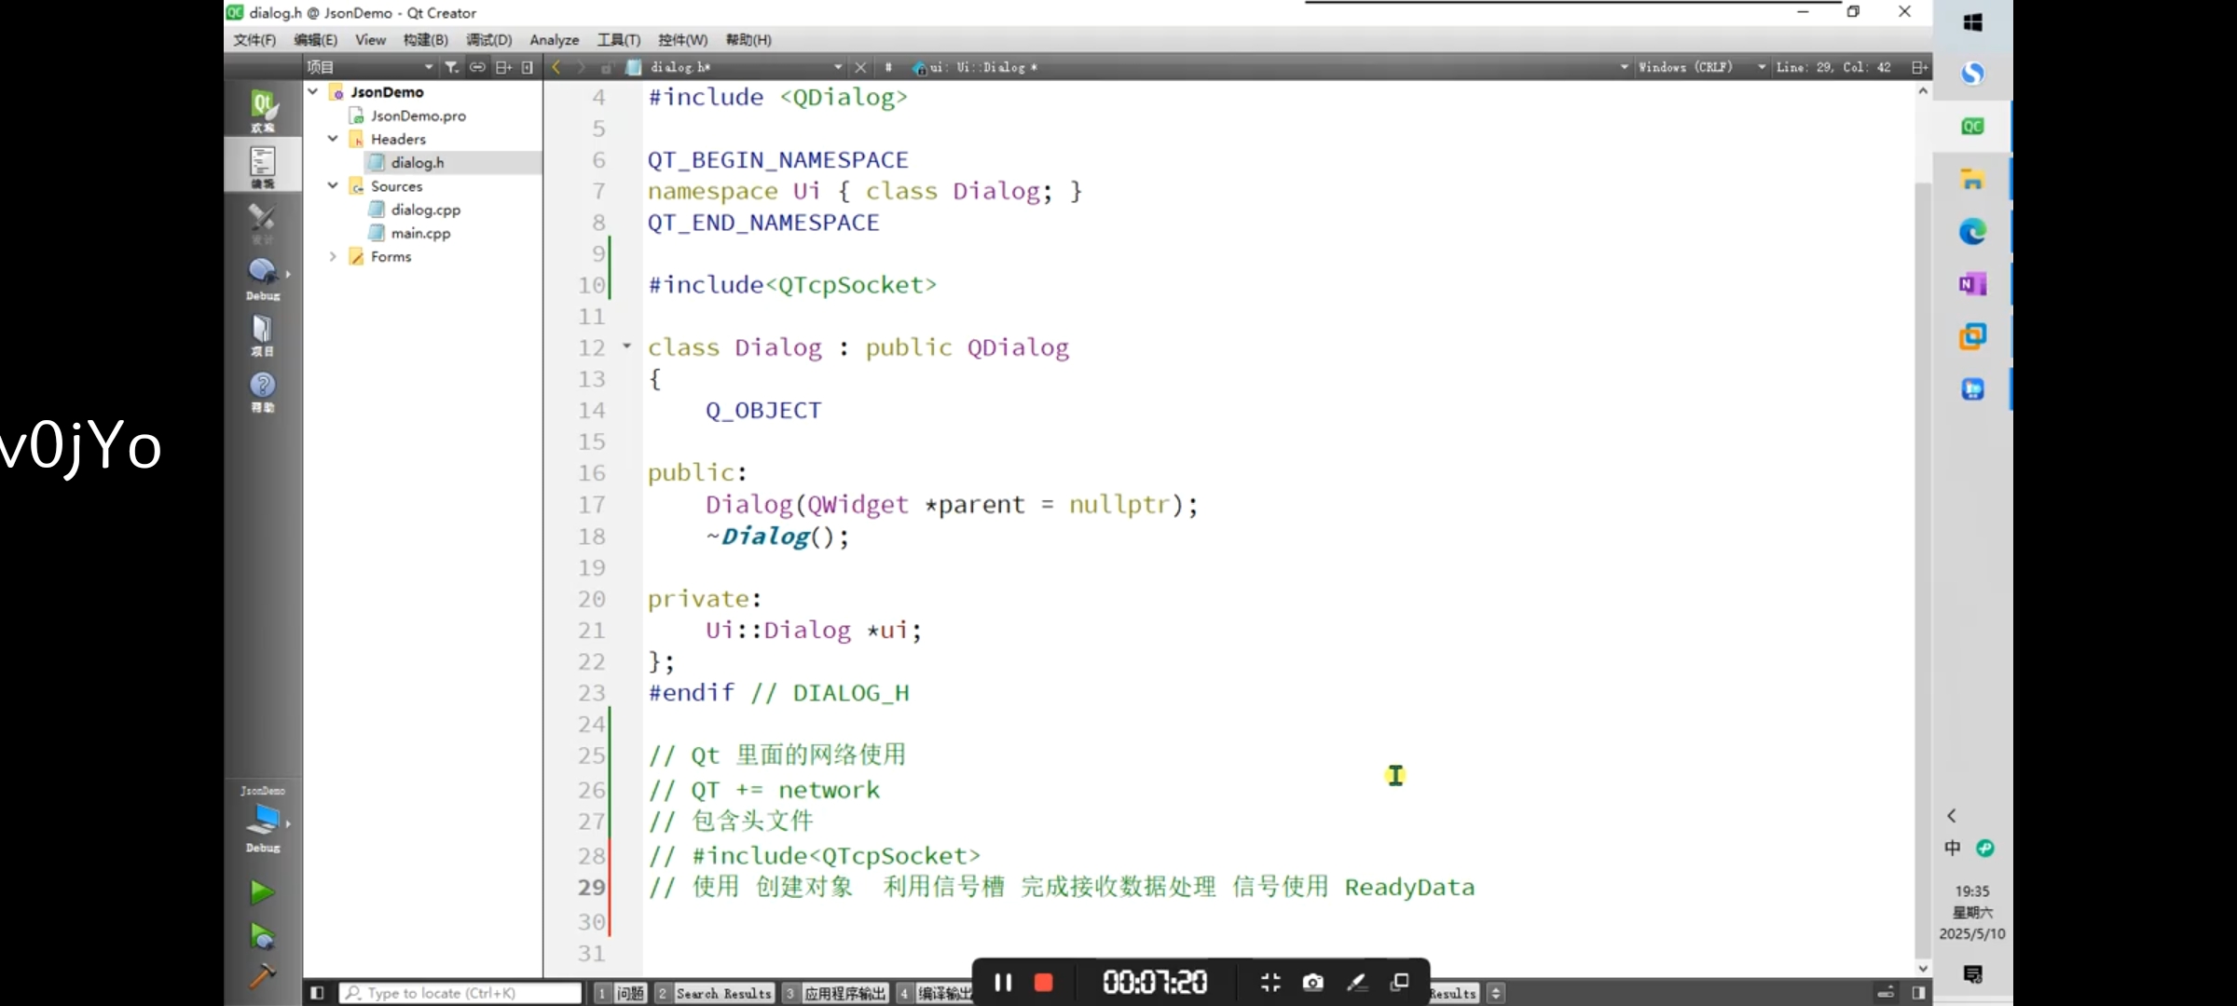Pause the screen recording
This screenshot has width=2237, height=1006.
click(1003, 983)
